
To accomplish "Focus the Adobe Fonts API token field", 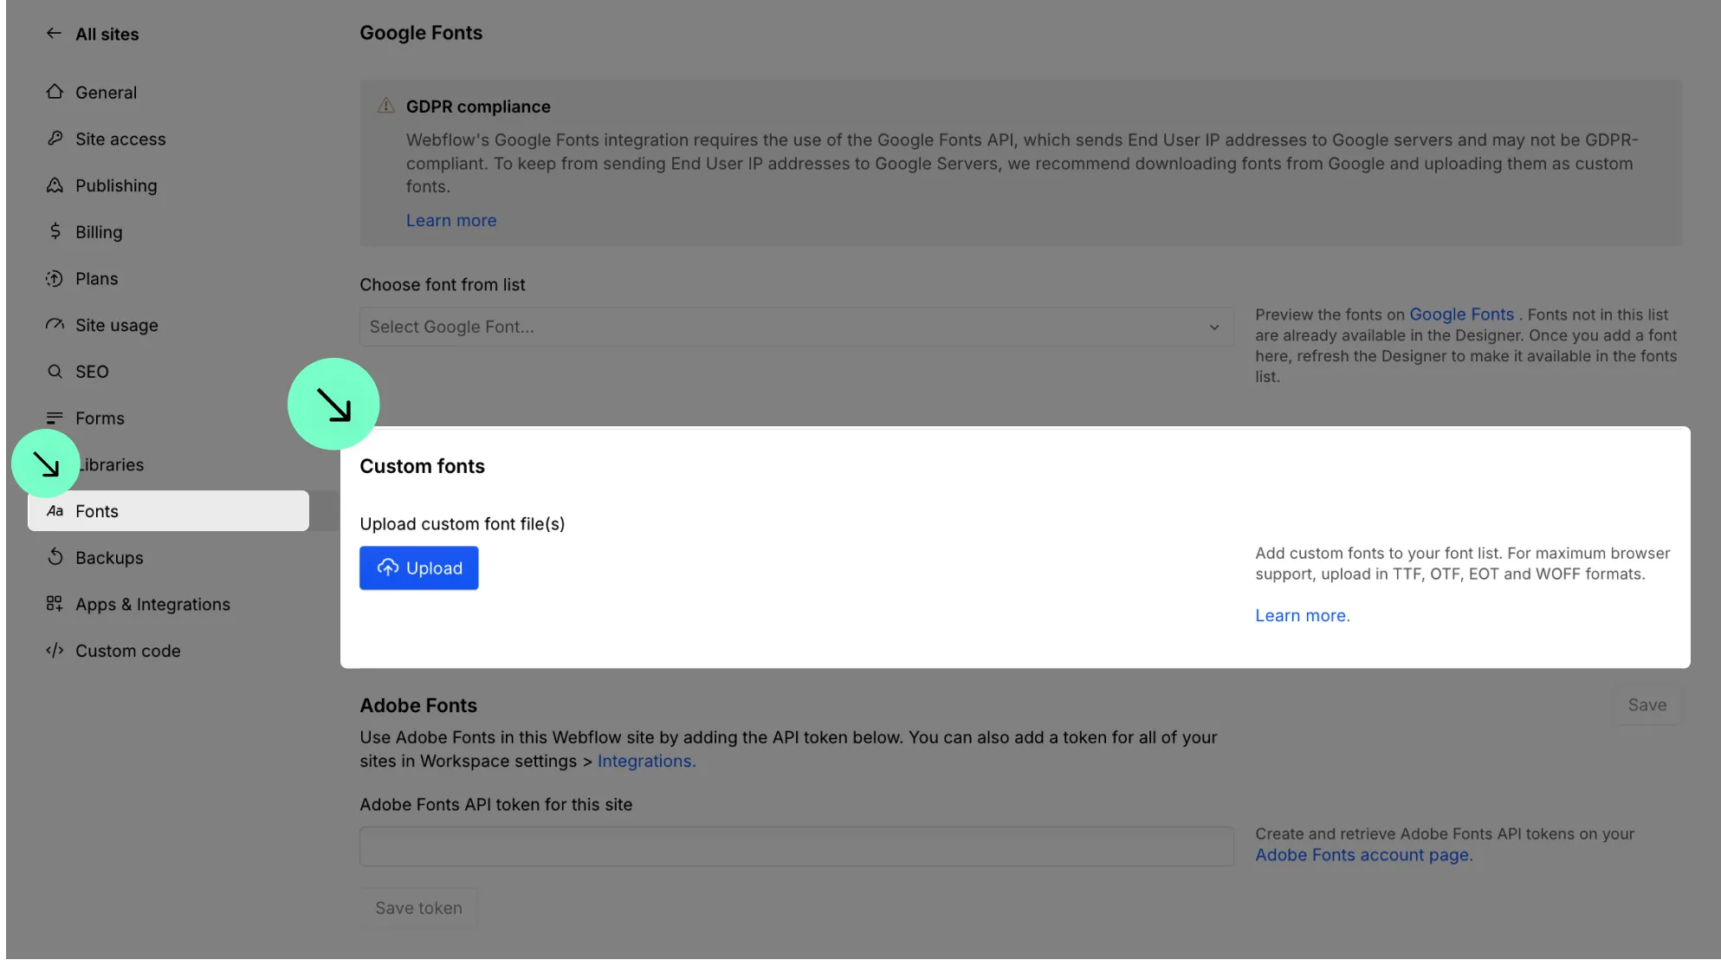I will click(x=796, y=846).
